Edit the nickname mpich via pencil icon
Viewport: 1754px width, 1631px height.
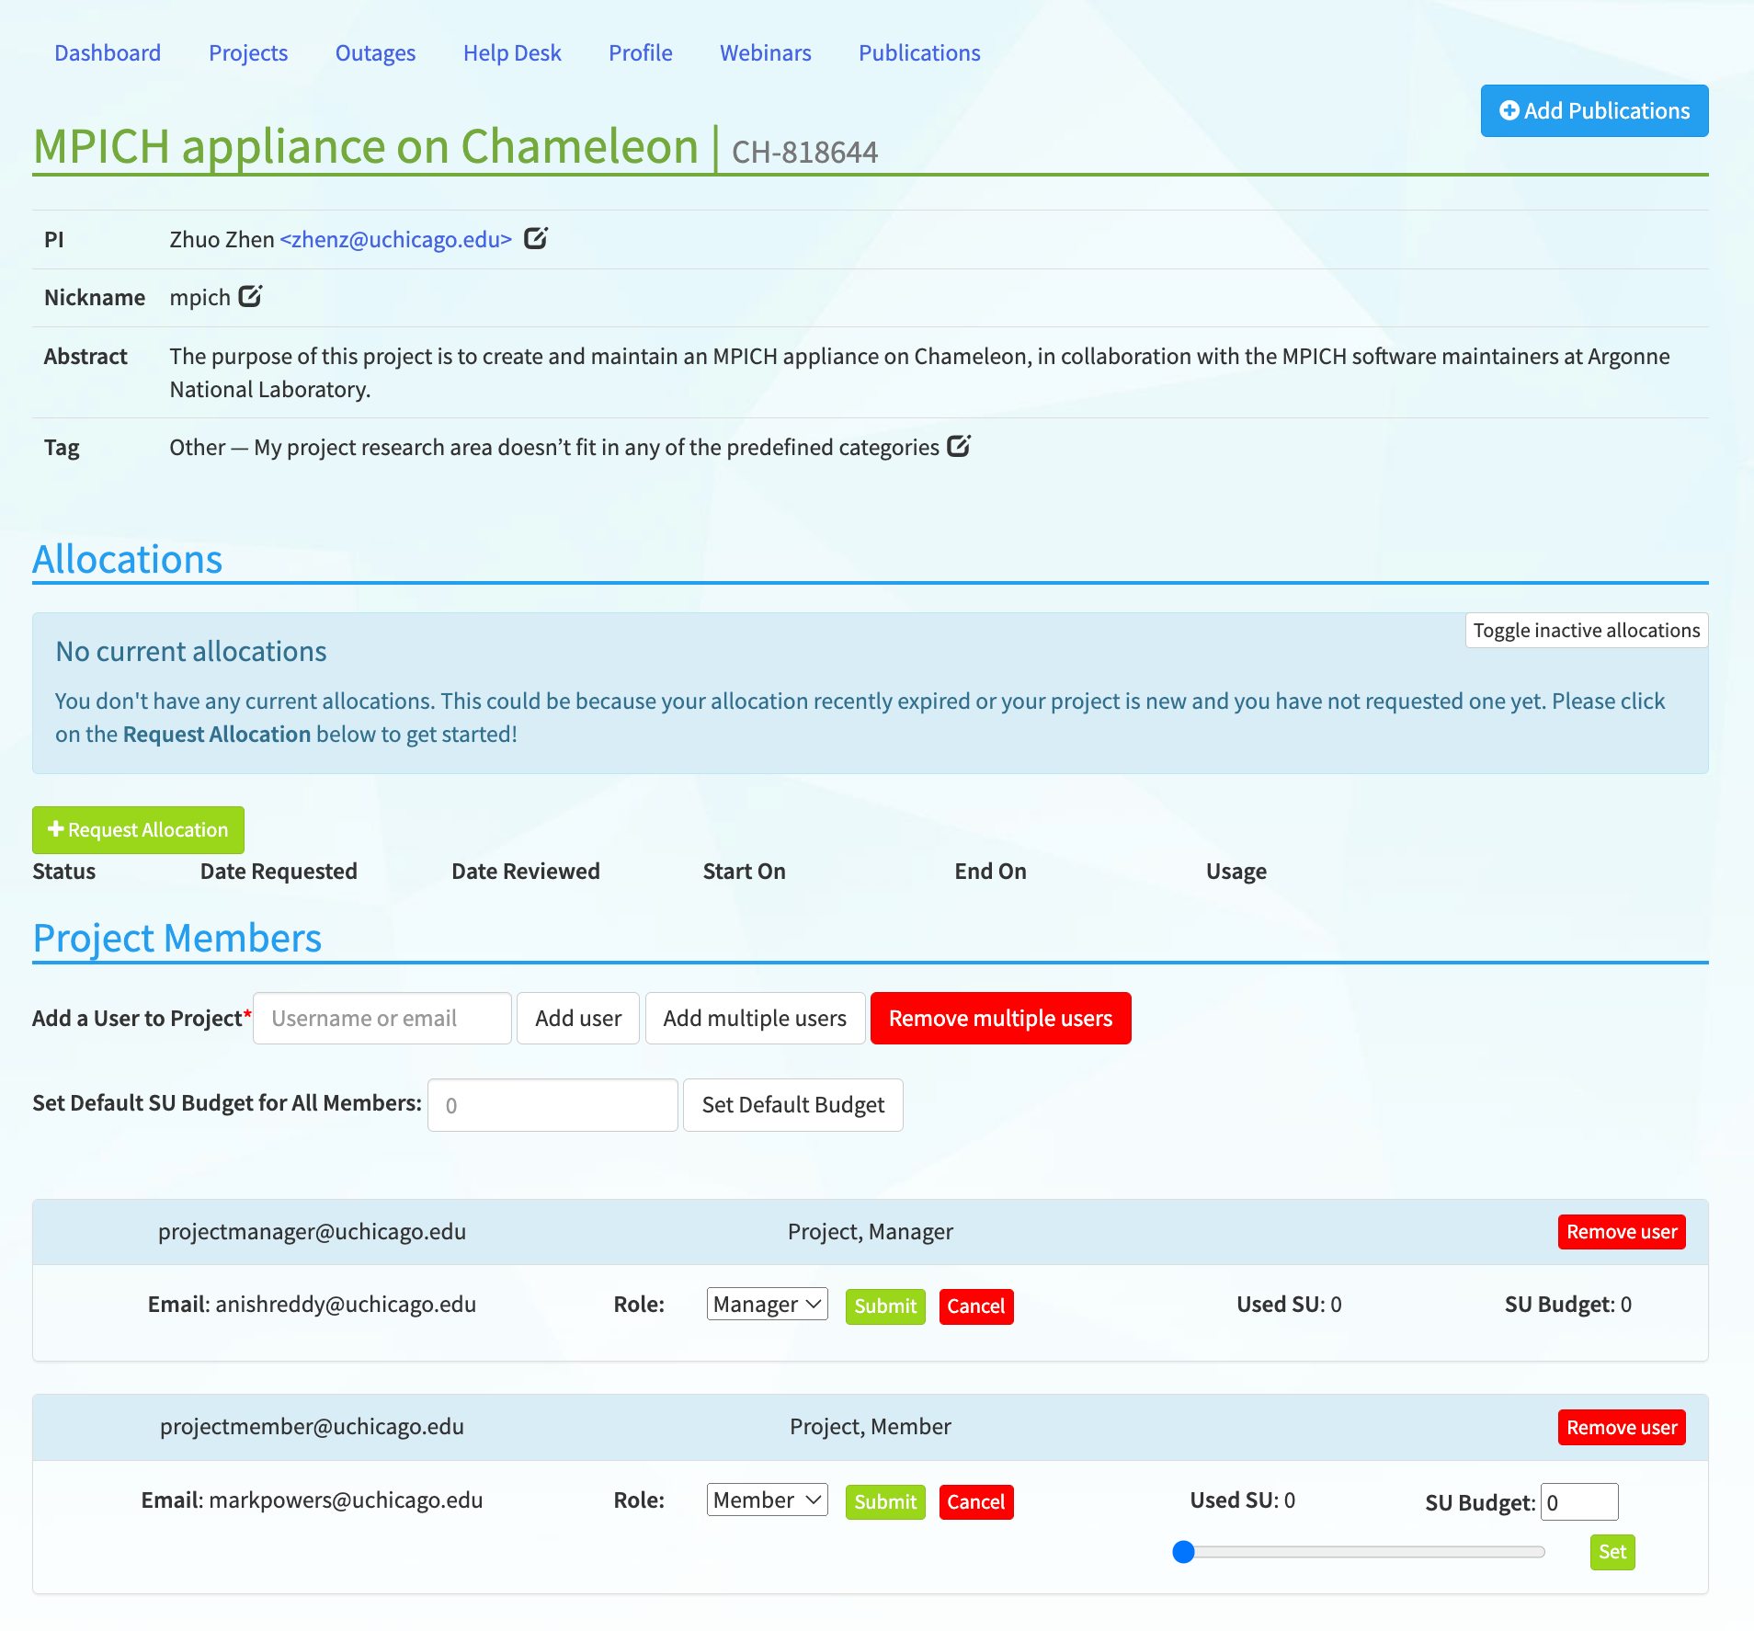tap(250, 296)
